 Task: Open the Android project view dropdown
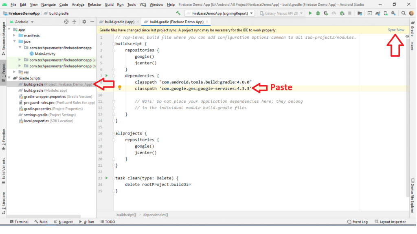pyautogui.click(x=22, y=22)
